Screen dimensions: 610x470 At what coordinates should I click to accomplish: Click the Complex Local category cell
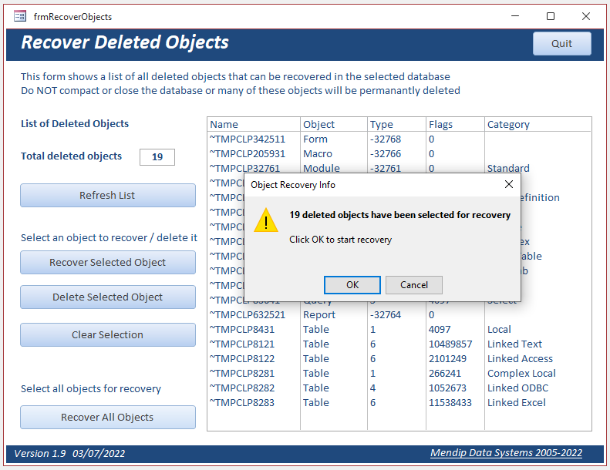pyautogui.click(x=521, y=374)
